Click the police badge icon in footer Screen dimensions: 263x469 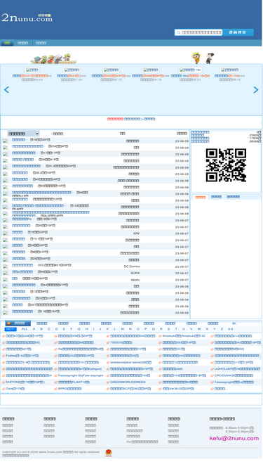click(x=109, y=453)
